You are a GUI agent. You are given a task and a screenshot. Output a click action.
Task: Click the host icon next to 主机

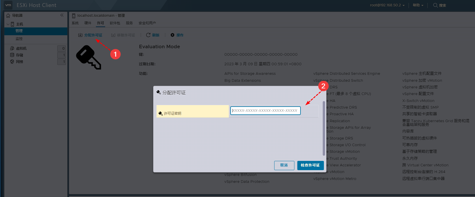tap(12, 24)
